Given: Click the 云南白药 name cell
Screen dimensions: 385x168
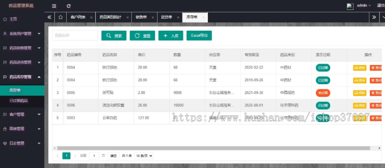Looking at the screenshot, I should (116, 118).
